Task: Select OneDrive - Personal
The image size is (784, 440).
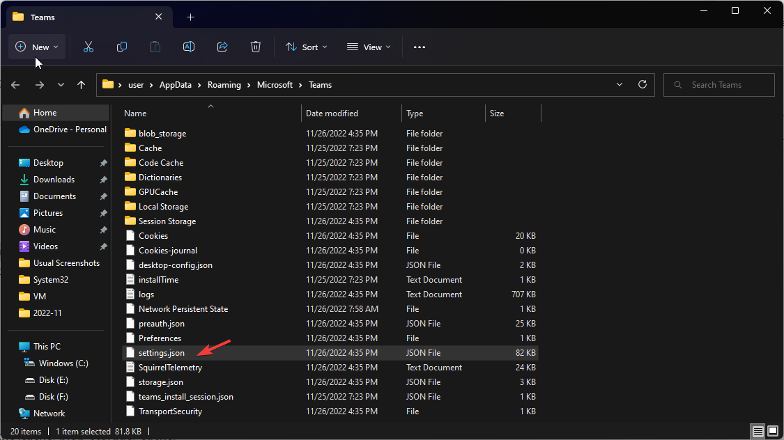Action: [x=70, y=129]
